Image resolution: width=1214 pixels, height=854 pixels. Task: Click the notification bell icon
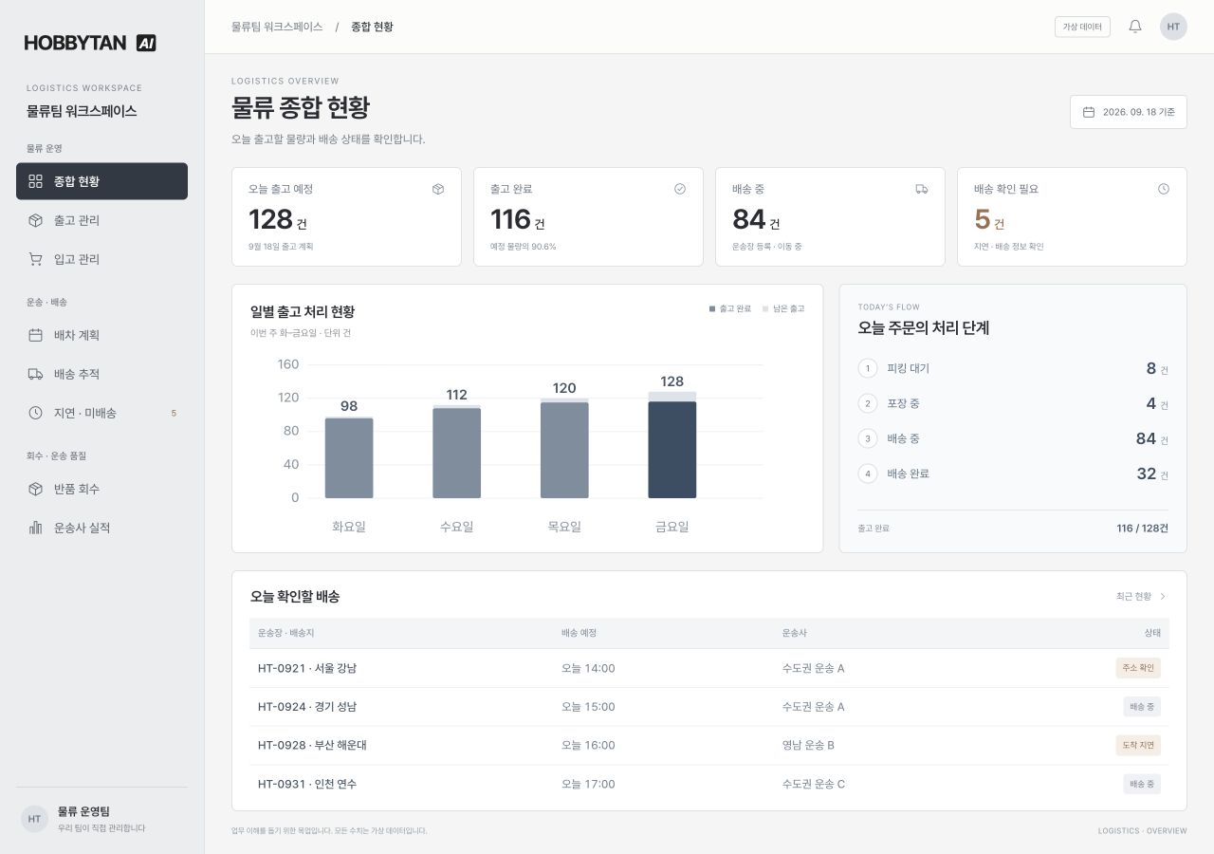pyautogui.click(x=1135, y=27)
